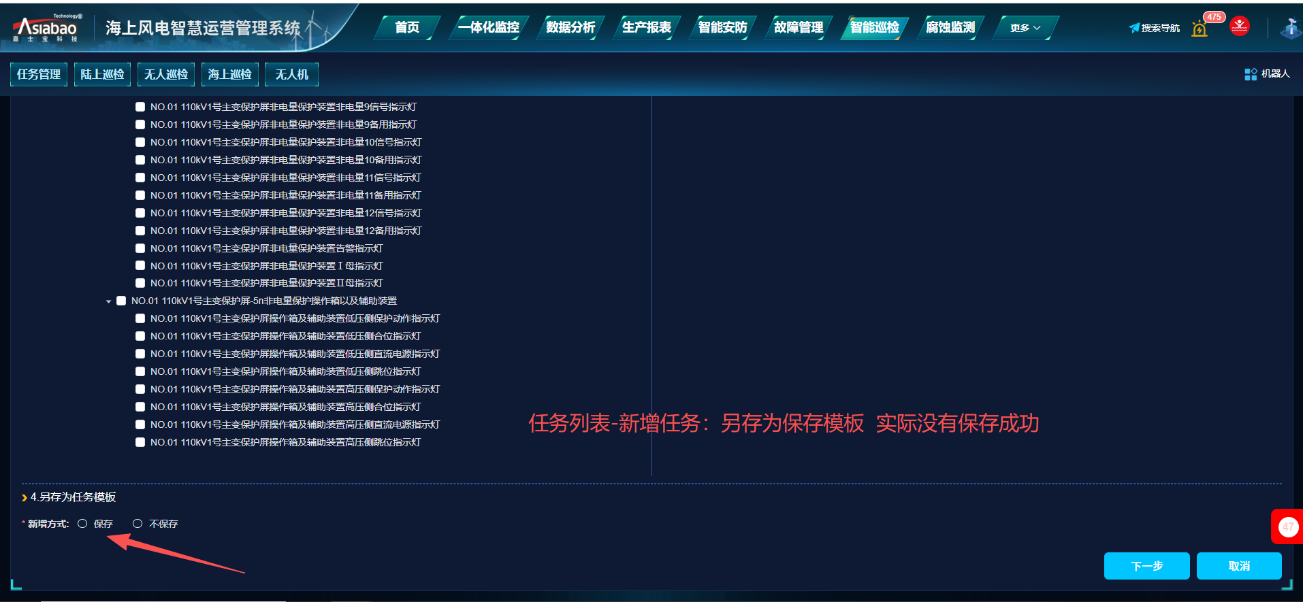The width and height of the screenshot is (1303, 602).
Task: Click the alarm bell icon with 475 badge
Action: pyautogui.click(x=1200, y=29)
